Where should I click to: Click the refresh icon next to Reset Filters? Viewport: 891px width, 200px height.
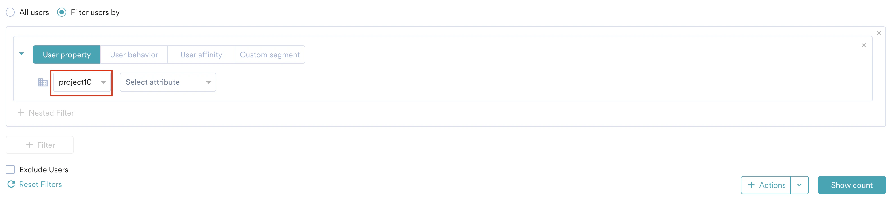tap(11, 184)
